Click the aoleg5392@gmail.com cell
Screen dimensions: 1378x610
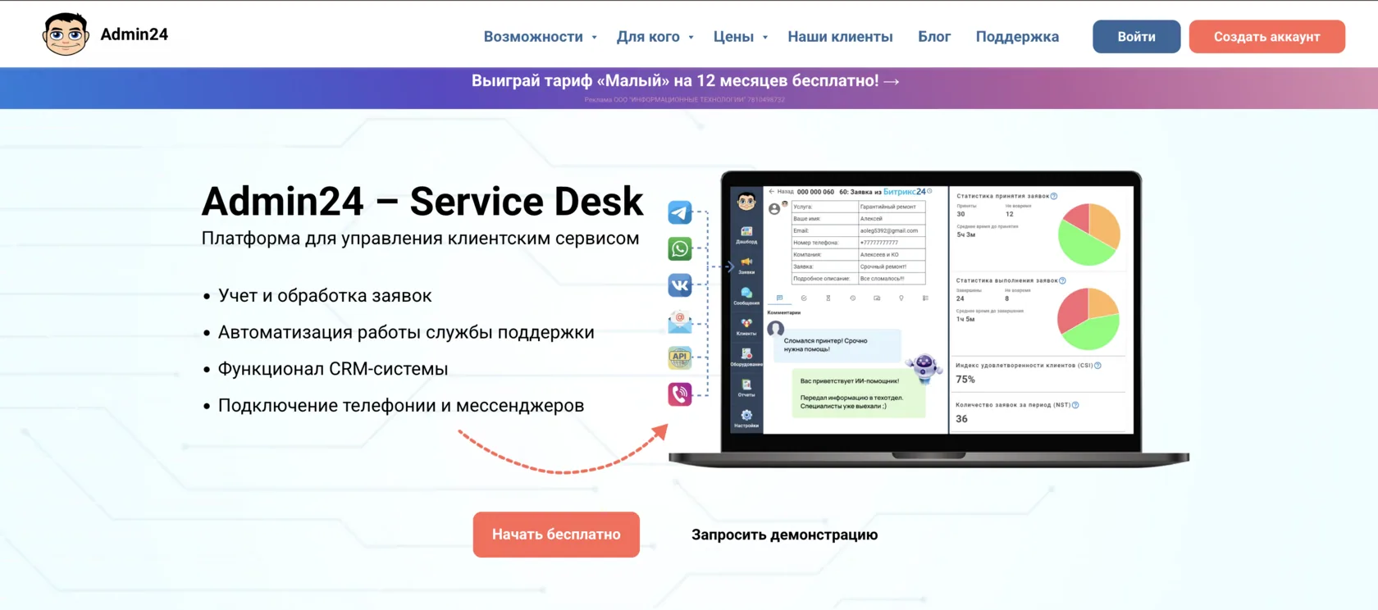tap(892, 230)
